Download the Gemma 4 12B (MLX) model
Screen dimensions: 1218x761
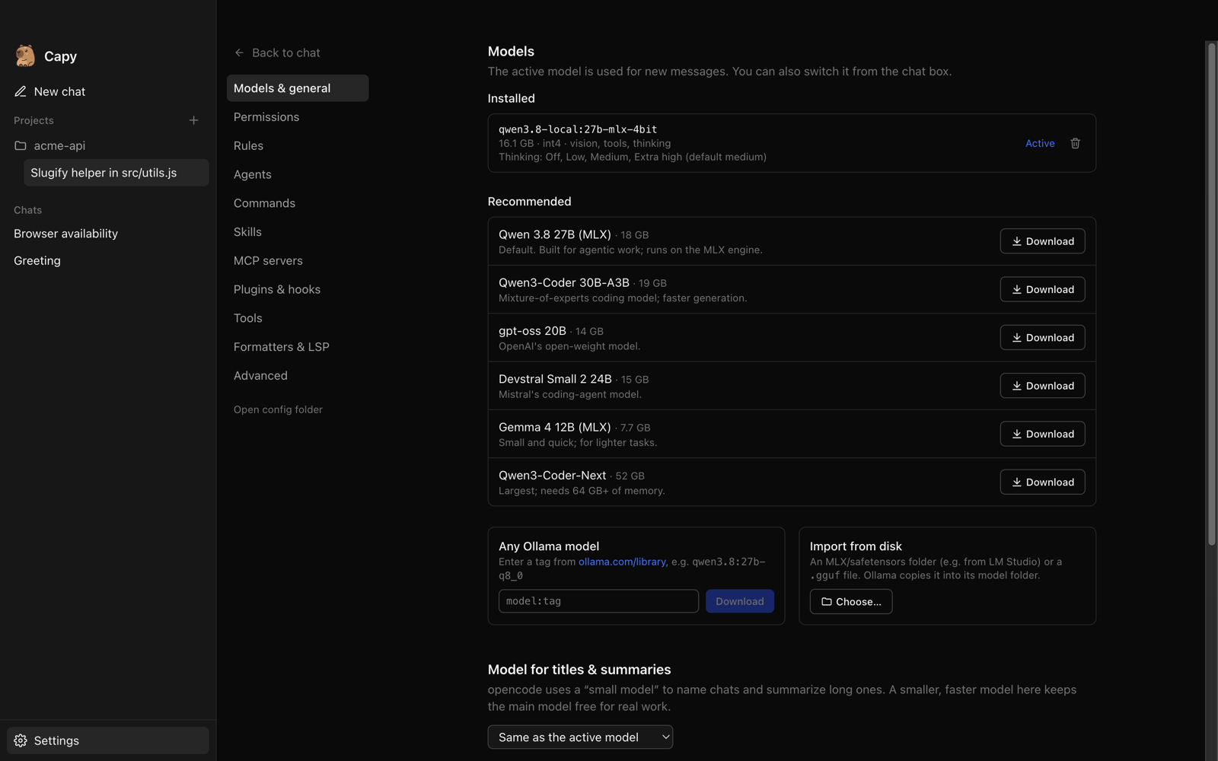tap(1042, 434)
